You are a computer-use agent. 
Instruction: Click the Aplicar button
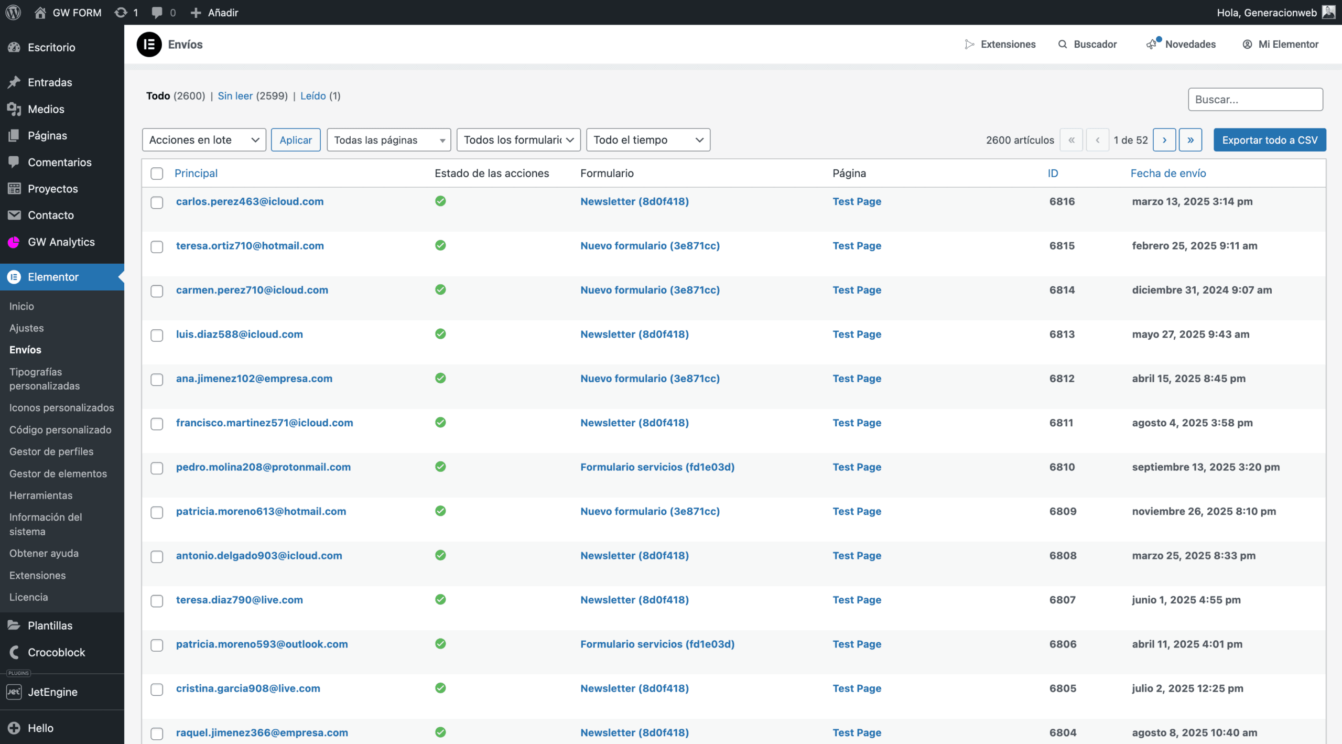296,140
